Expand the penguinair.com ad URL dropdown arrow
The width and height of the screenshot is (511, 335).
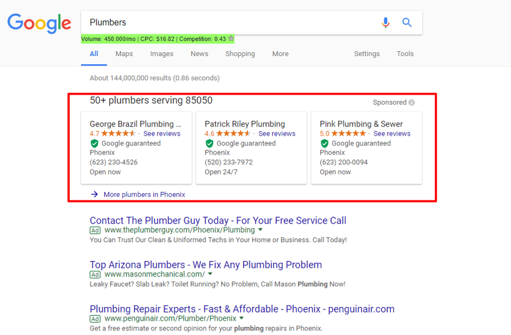coord(242,318)
